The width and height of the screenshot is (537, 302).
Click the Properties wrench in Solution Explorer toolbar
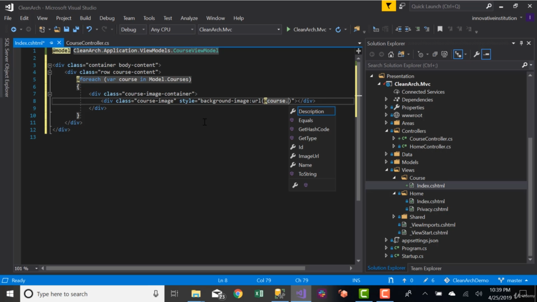(477, 54)
